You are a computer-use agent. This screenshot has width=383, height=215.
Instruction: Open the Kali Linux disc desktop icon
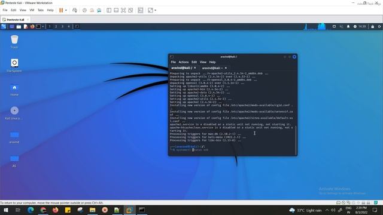(14, 113)
